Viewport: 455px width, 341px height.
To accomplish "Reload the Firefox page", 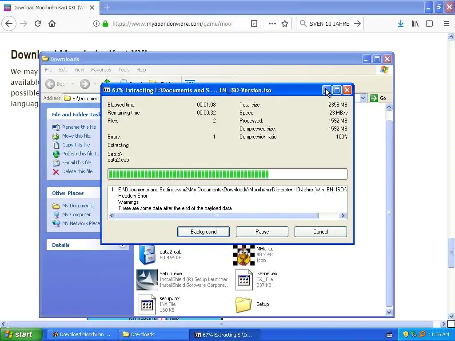I will coord(38,24).
